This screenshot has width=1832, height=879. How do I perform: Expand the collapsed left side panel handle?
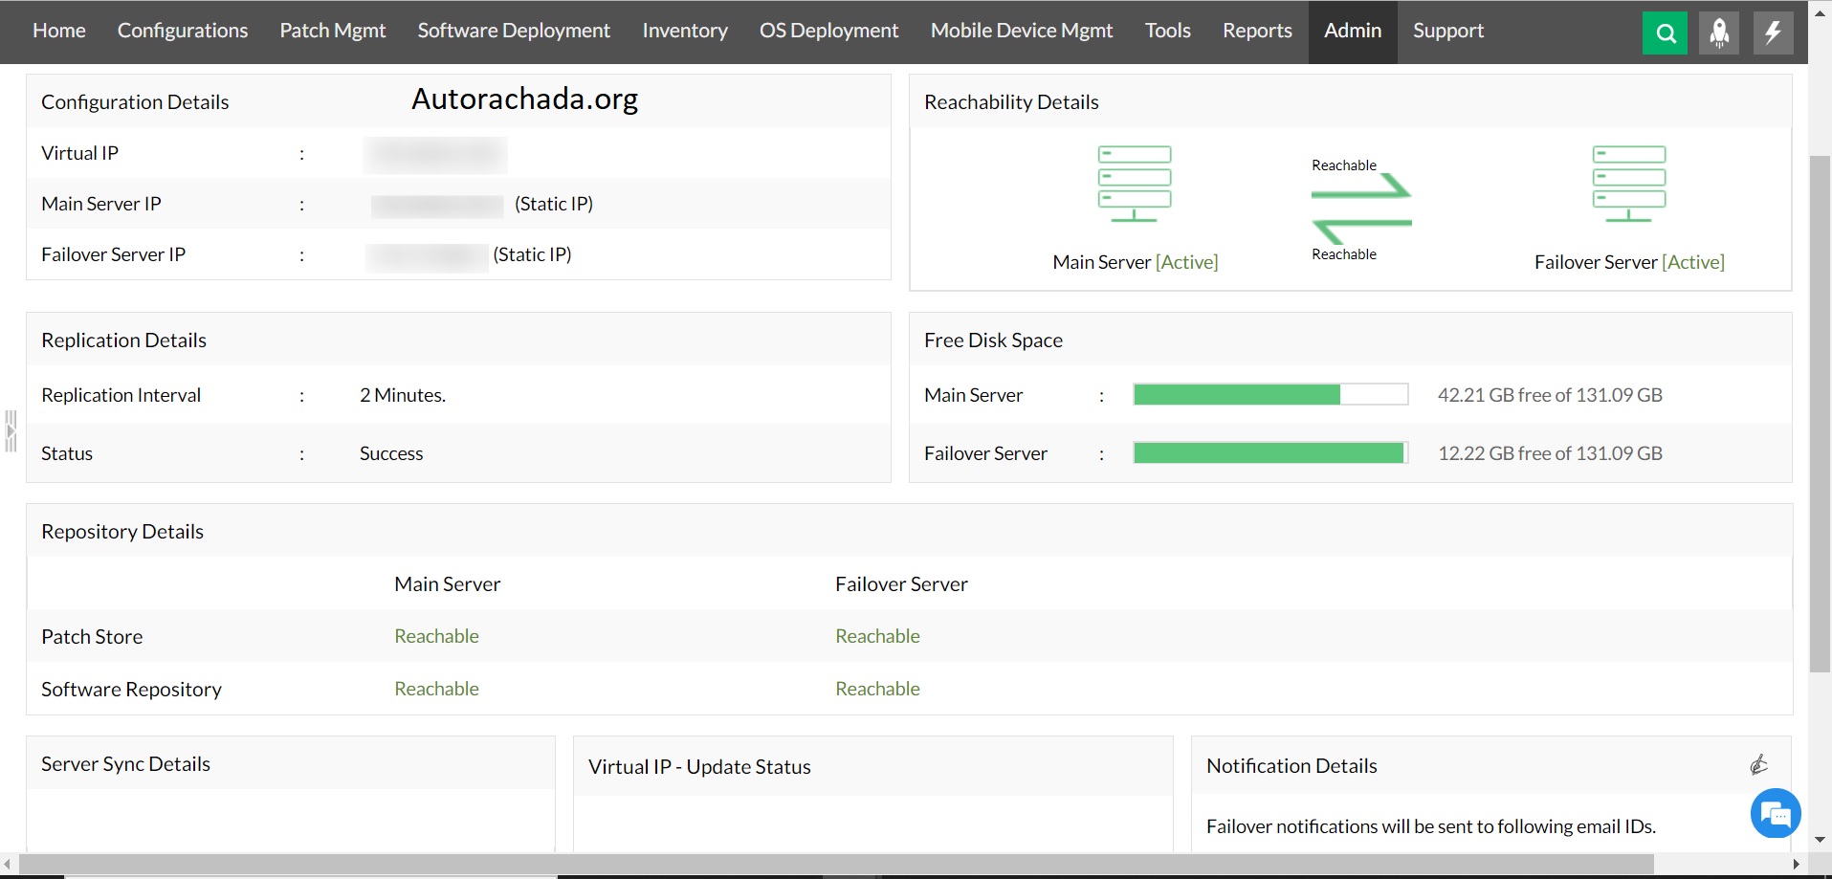coord(11,431)
